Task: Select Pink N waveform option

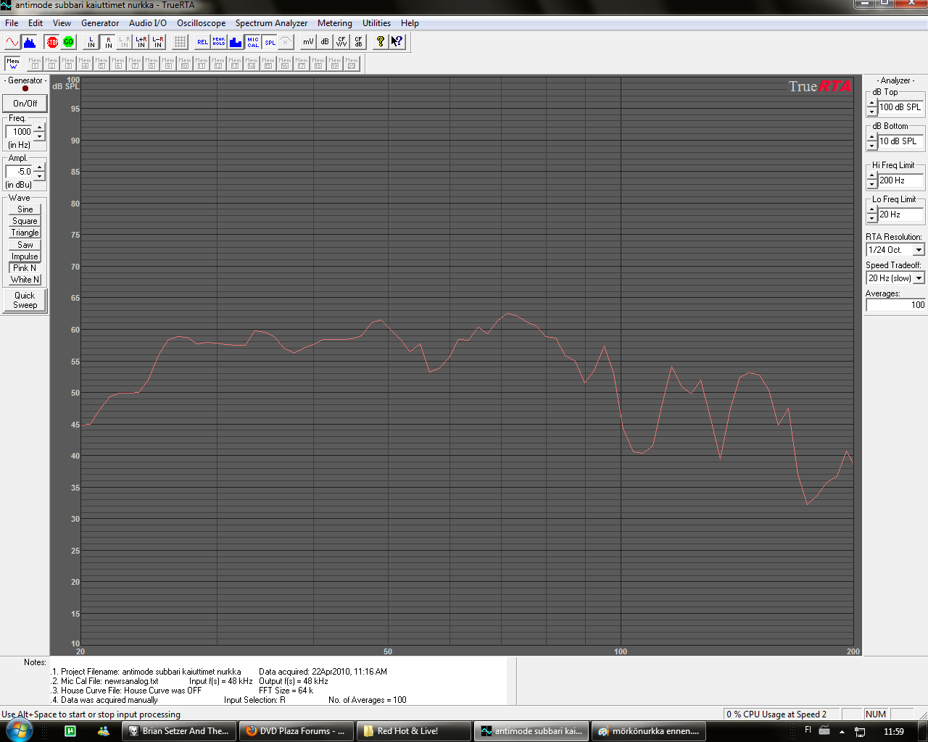Action: click(25, 268)
